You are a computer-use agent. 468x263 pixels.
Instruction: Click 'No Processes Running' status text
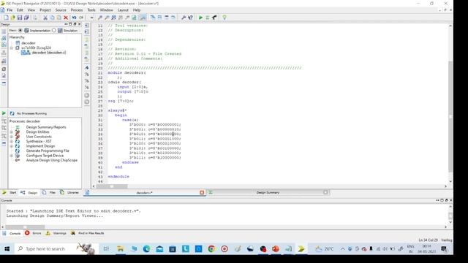31,114
